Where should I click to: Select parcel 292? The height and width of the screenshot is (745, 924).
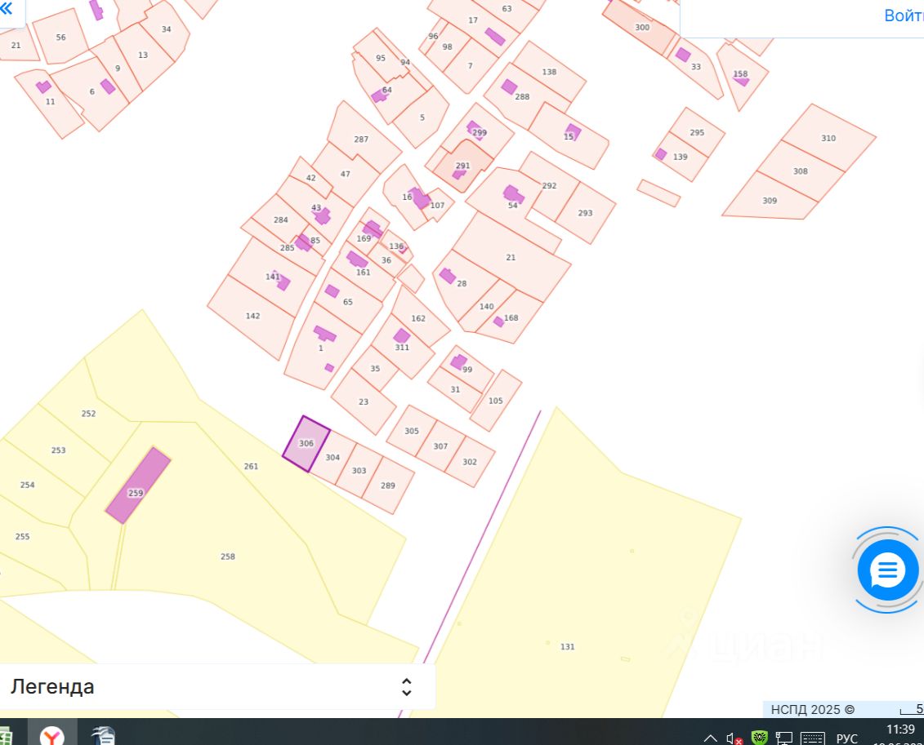click(549, 185)
